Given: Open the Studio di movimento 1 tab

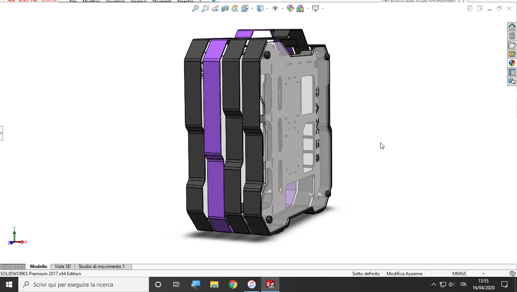Looking at the screenshot, I should [x=102, y=267].
